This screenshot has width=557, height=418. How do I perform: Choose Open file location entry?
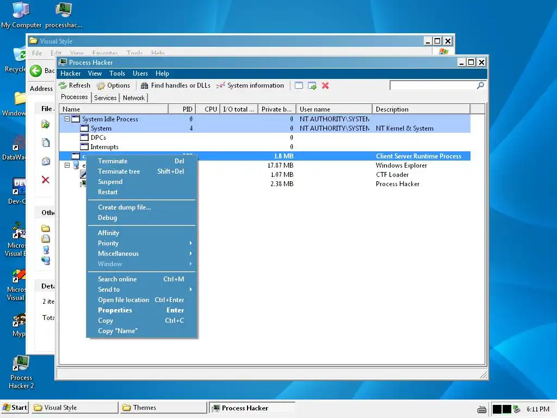tap(141, 300)
